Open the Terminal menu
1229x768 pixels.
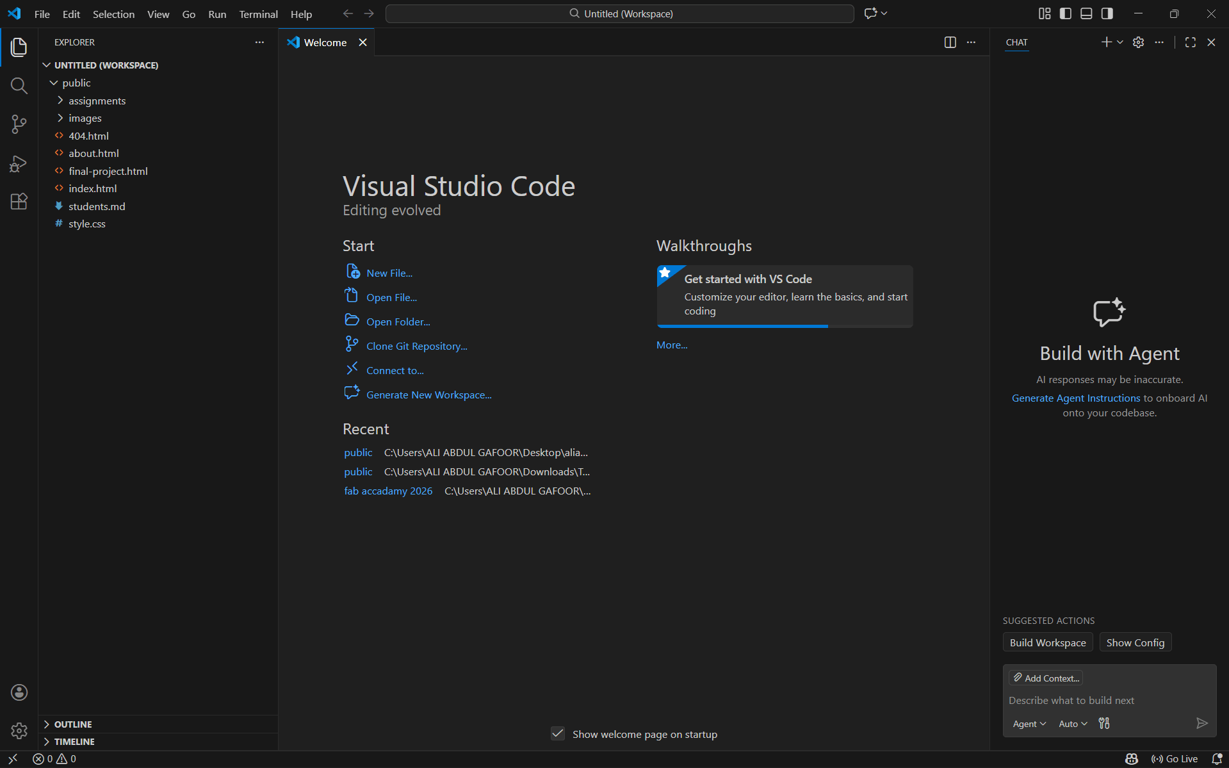pos(258,14)
